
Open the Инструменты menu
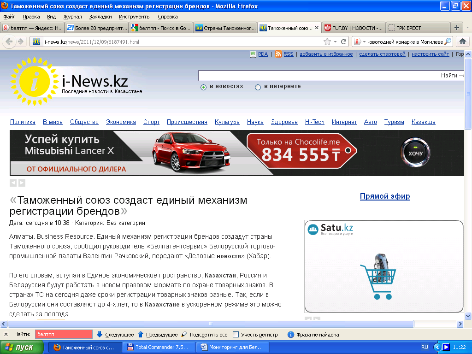click(135, 17)
